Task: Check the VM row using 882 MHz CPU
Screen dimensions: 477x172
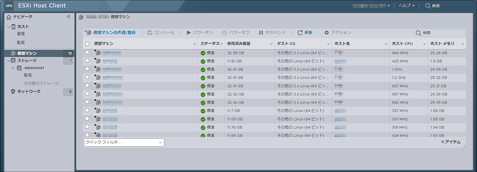Action: point(87,102)
